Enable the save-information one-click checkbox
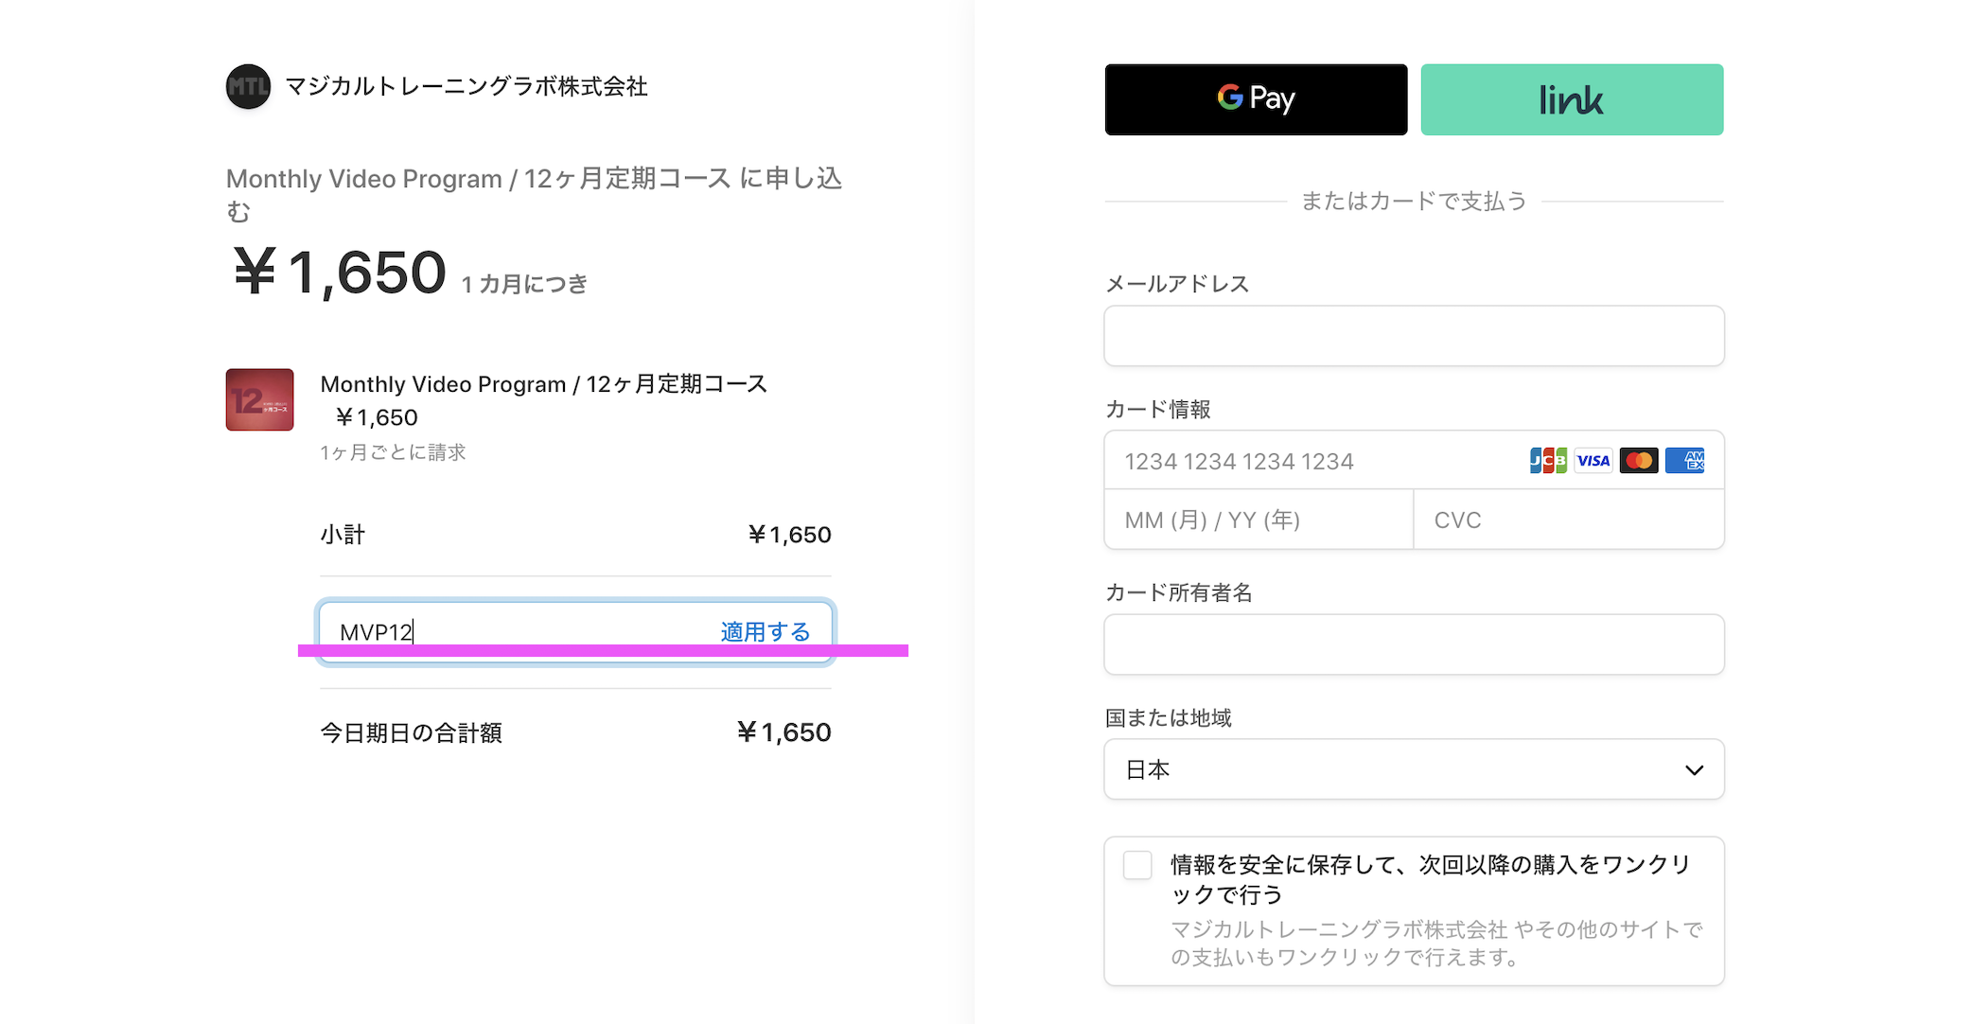1972x1024 pixels. coord(1137,865)
